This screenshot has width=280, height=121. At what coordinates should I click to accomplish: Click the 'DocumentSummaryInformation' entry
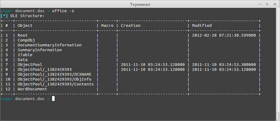tap(50, 45)
